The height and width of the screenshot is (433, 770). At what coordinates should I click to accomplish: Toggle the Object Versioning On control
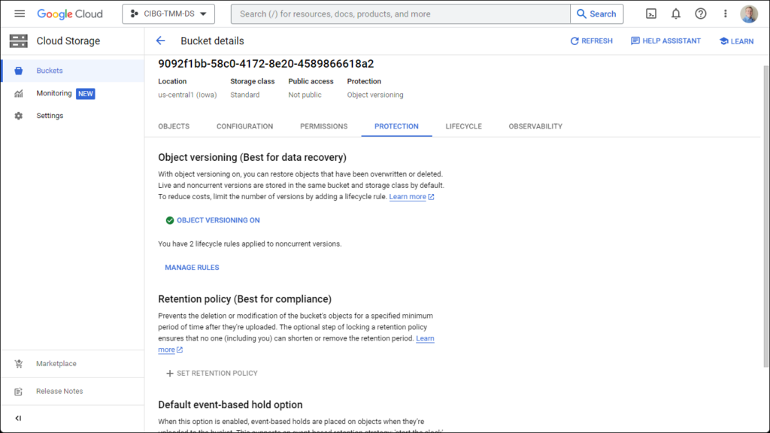[x=213, y=220]
